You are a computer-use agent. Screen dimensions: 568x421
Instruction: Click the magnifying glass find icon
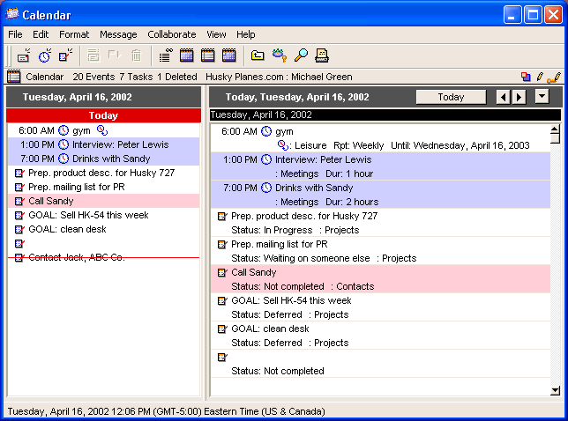301,55
